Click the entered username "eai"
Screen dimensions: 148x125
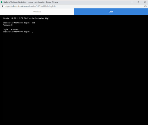tap(33, 23)
